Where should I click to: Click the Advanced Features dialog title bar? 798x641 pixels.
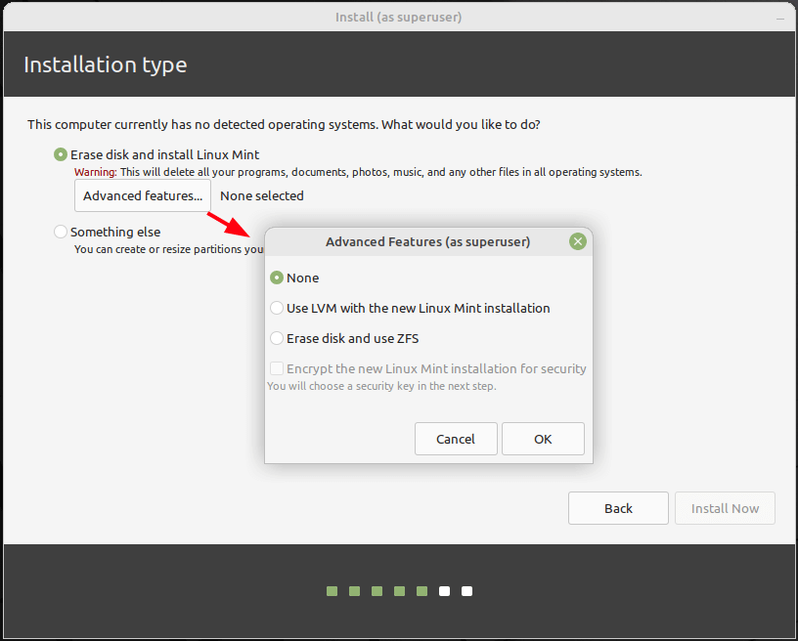[x=427, y=241]
